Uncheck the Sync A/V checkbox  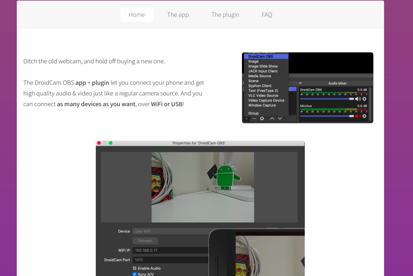(x=135, y=274)
